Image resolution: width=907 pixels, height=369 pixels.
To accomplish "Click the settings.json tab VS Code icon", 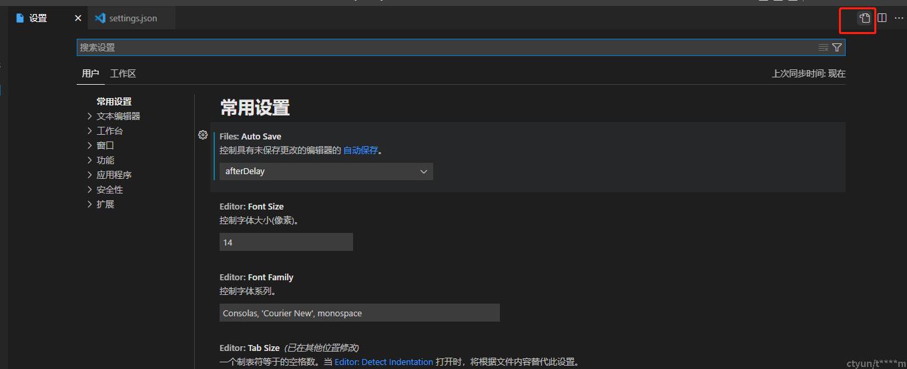I will 100,18.
